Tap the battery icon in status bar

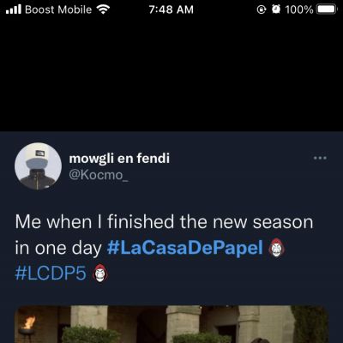[x=327, y=9]
